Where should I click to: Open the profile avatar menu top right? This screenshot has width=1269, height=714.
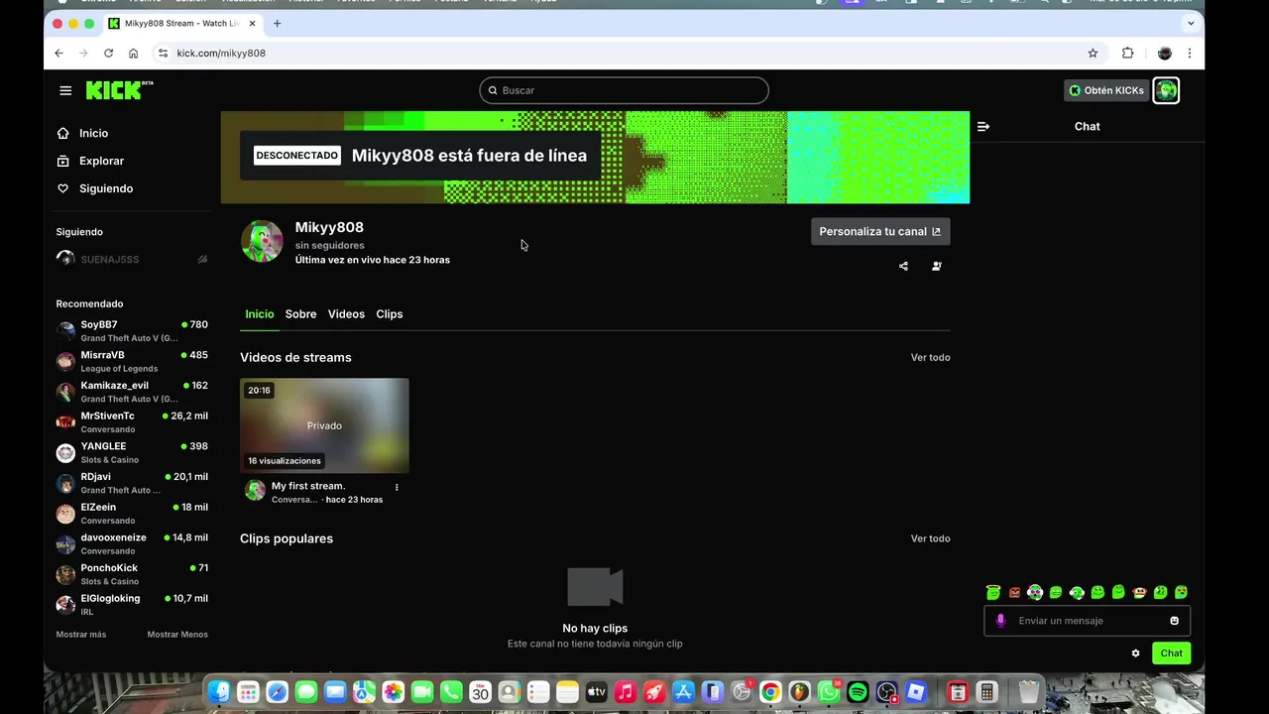point(1166,90)
